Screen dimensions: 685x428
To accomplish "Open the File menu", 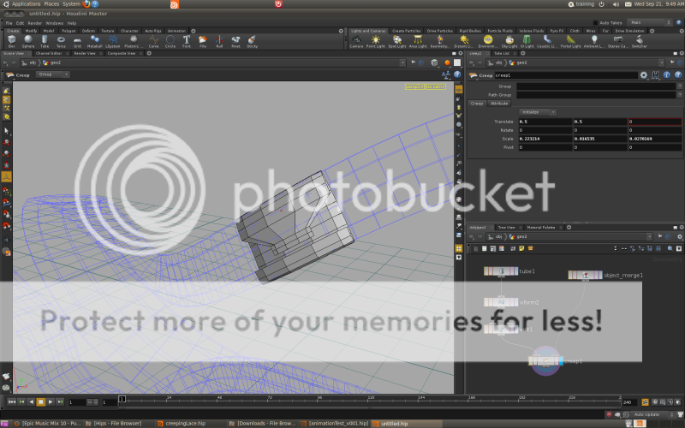I will (x=9, y=23).
